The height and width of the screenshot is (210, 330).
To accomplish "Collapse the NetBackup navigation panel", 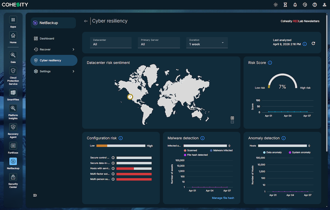I will coord(35,195).
